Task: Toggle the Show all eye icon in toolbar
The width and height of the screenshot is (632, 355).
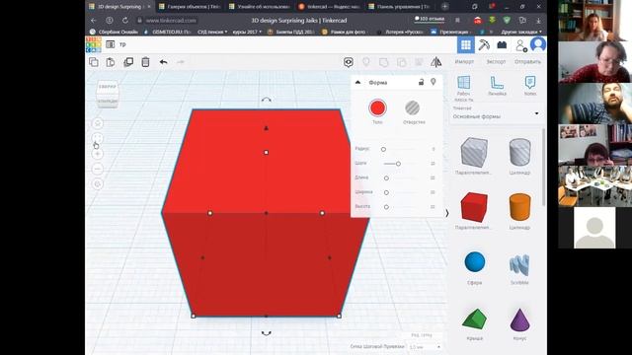Action: 349,62
